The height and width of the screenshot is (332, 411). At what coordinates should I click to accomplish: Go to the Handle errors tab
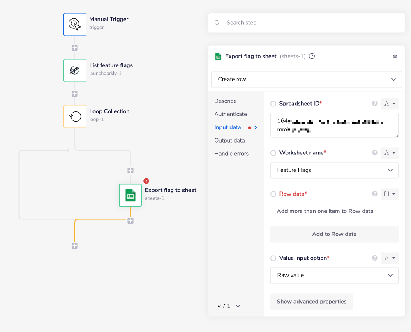click(231, 154)
